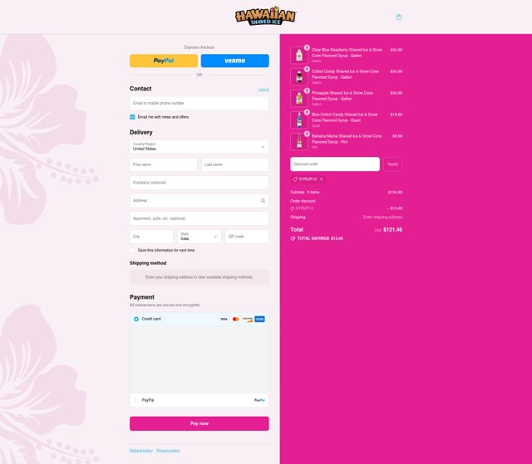This screenshot has height=464, width=532.
Task: Check Save this information for next time
Action: coord(132,251)
